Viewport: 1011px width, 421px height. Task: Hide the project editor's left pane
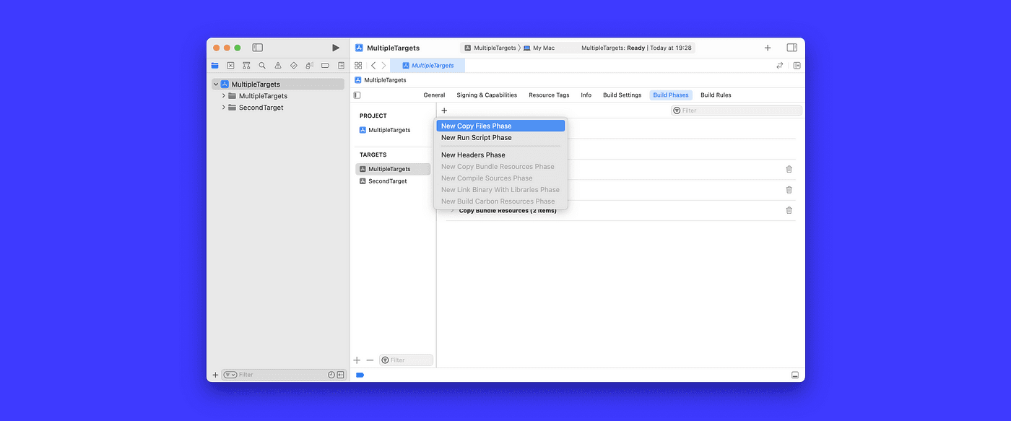tap(356, 95)
